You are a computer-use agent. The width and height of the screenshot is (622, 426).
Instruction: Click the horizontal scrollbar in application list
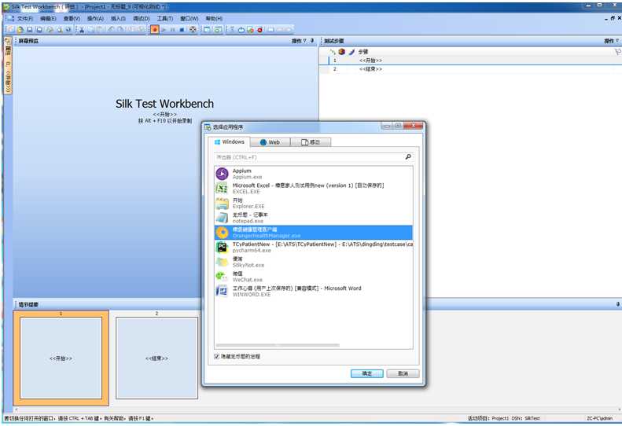coord(278,345)
